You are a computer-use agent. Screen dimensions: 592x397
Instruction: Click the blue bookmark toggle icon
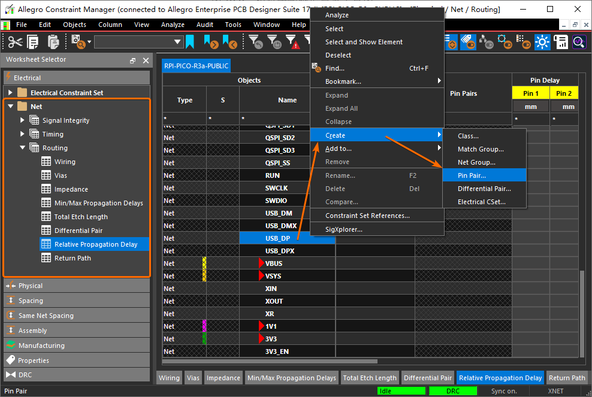[190, 42]
